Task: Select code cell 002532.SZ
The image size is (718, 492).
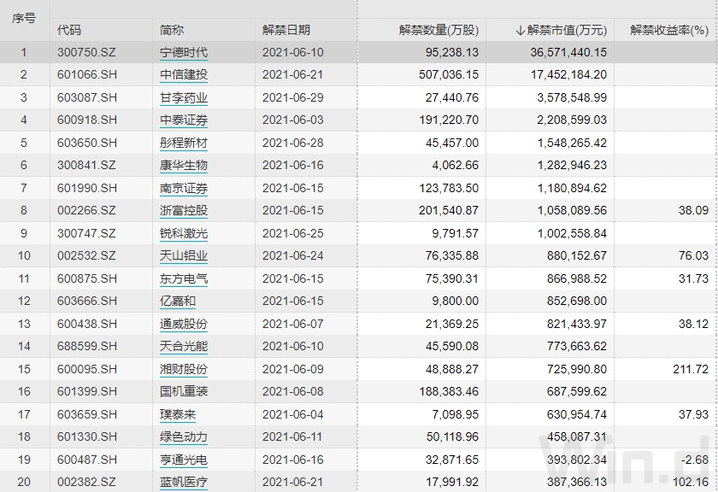Action: pyautogui.click(x=86, y=256)
